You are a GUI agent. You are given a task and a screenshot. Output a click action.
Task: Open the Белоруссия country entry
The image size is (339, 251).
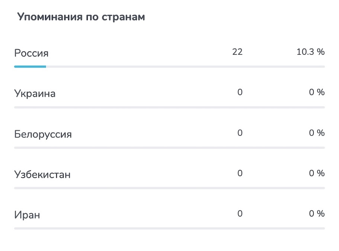(43, 134)
